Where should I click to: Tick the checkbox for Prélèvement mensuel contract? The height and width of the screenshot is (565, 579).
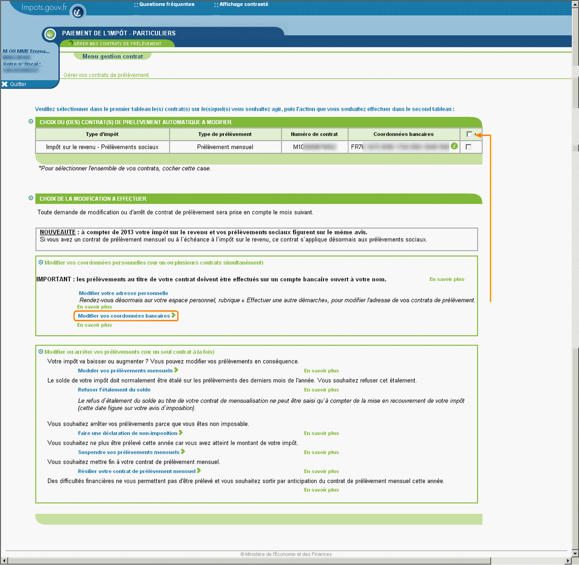click(x=468, y=147)
